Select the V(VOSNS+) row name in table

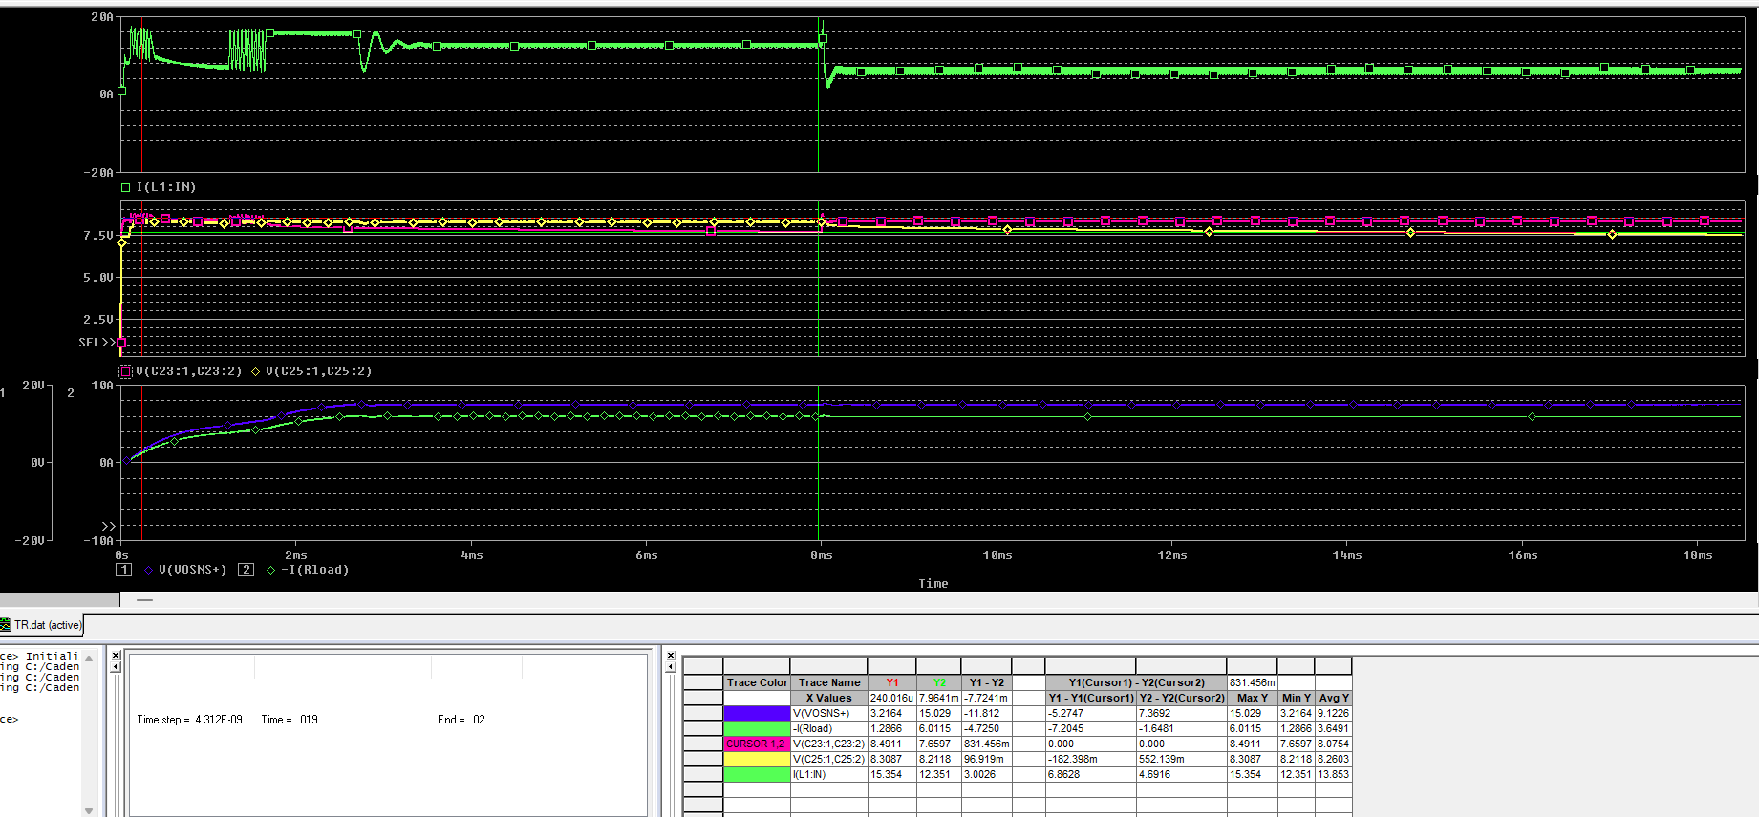click(829, 713)
